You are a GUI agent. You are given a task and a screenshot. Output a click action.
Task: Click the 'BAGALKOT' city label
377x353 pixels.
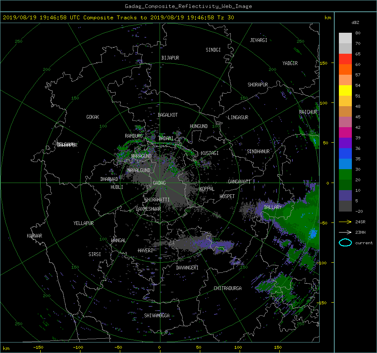pos(168,115)
